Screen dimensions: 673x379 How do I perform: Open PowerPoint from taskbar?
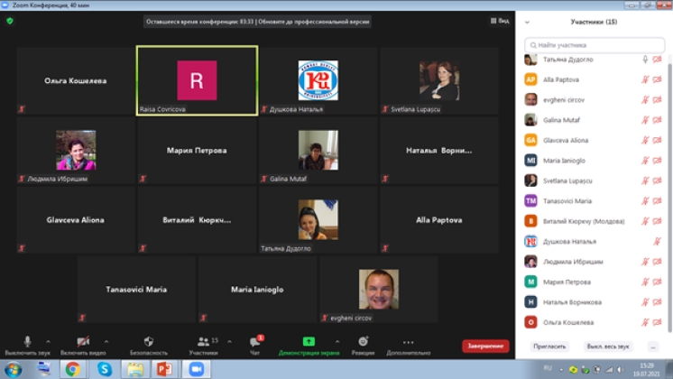(164, 369)
